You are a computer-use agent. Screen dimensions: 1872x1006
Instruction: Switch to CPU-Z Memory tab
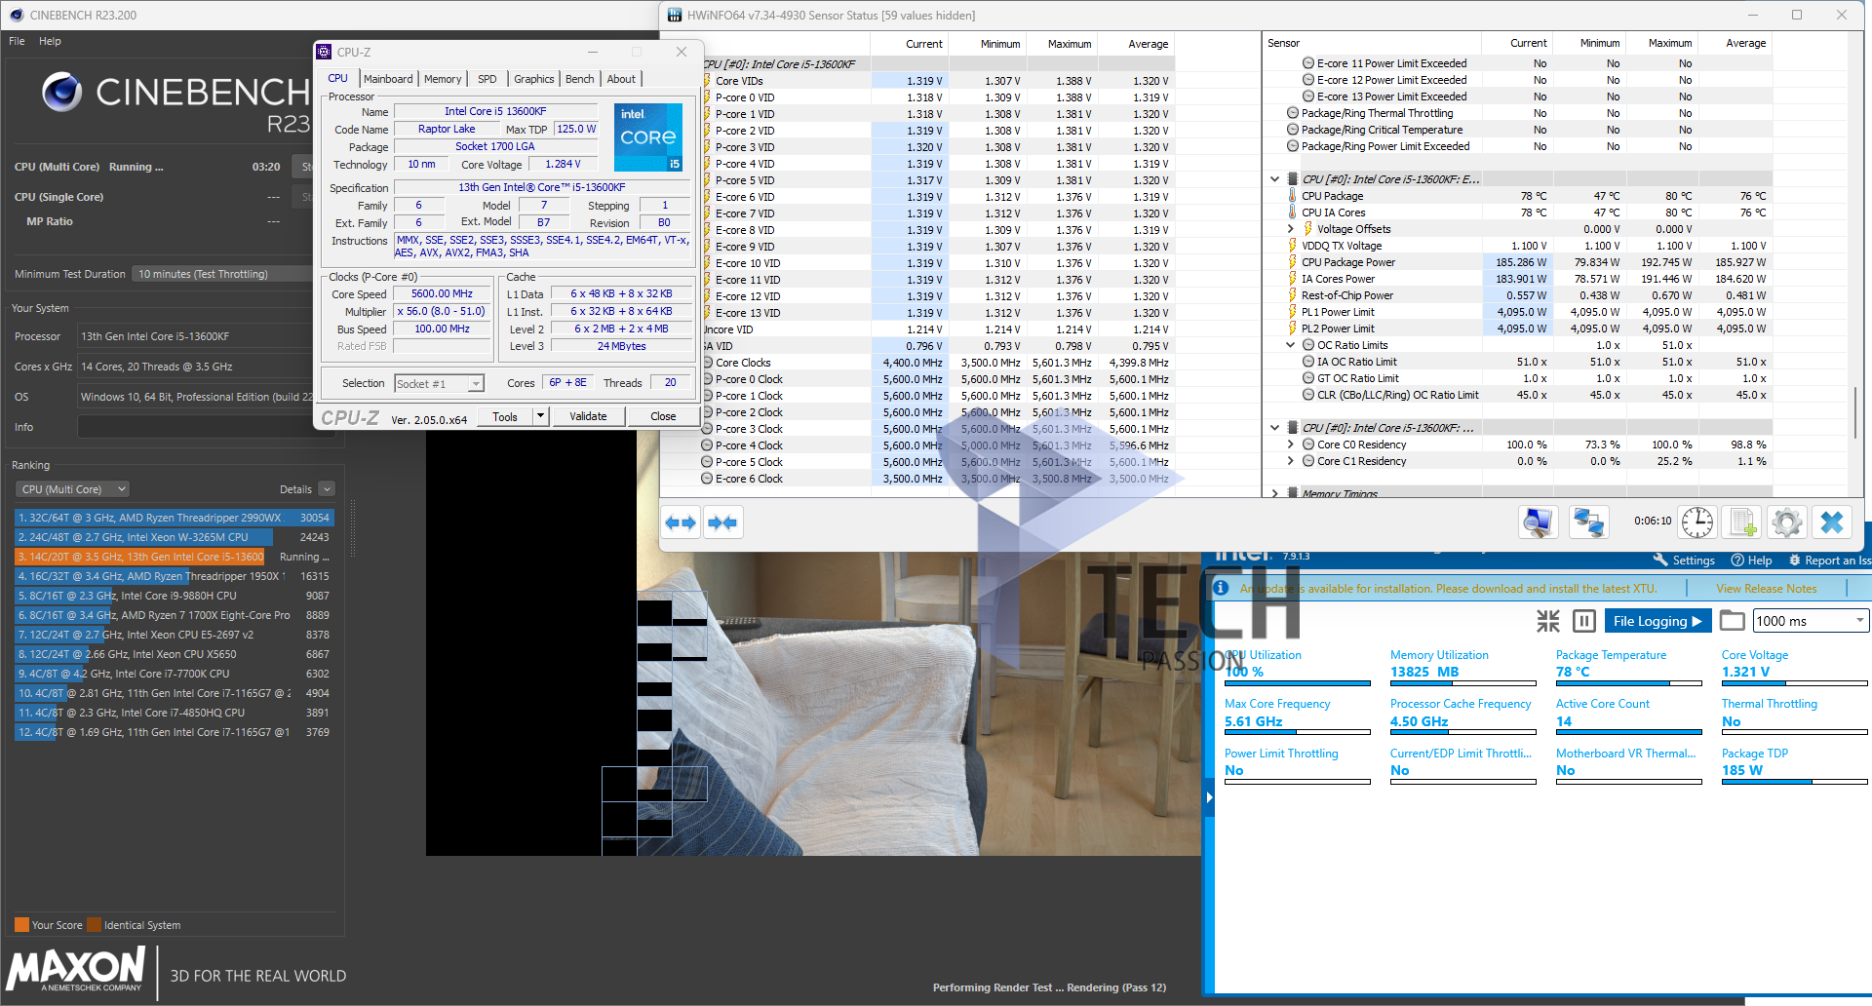442,79
